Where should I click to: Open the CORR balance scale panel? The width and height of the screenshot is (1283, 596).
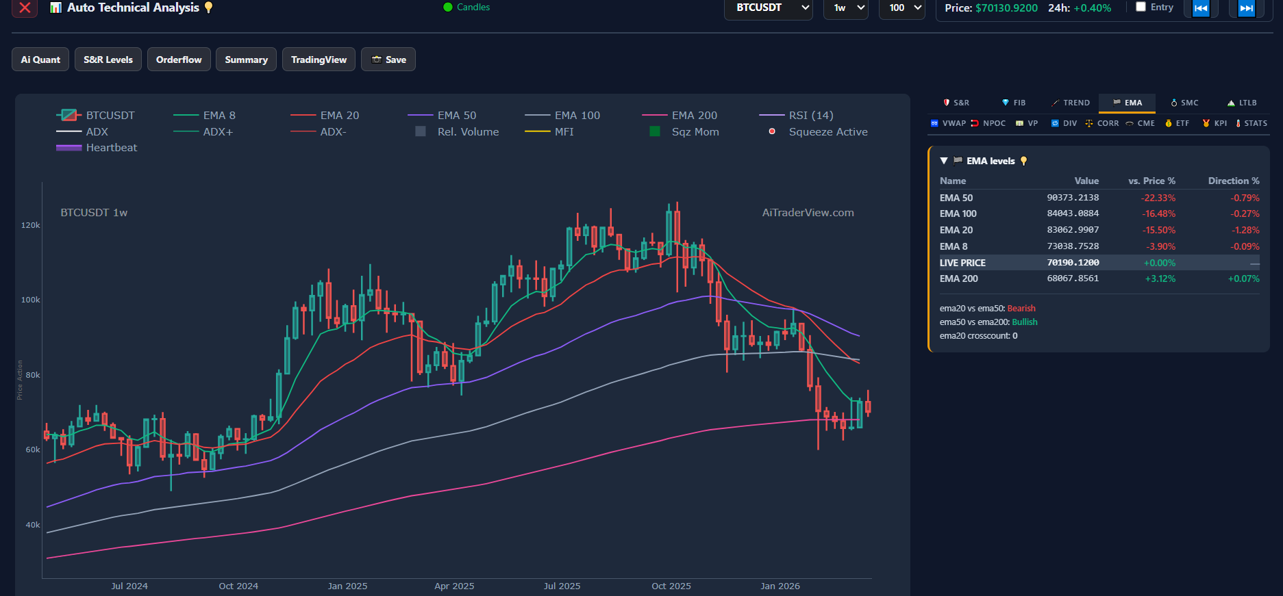coord(1089,123)
